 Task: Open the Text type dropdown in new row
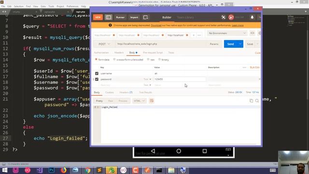point(147,85)
